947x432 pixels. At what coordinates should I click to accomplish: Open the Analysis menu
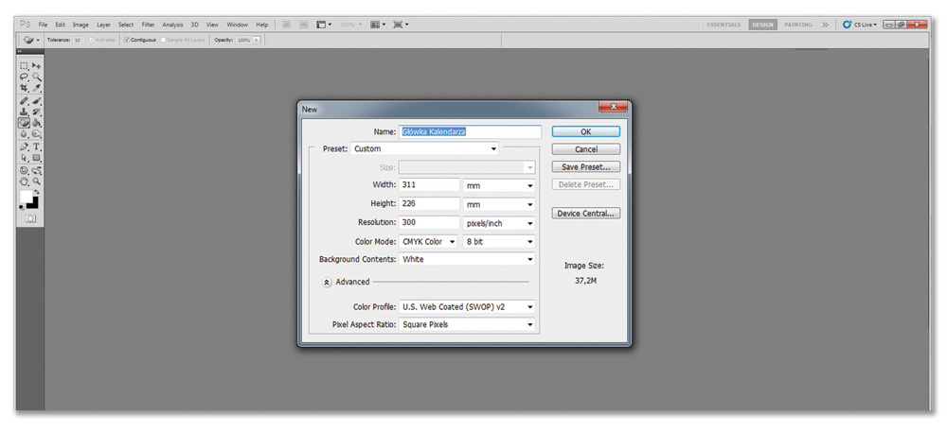[172, 25]
